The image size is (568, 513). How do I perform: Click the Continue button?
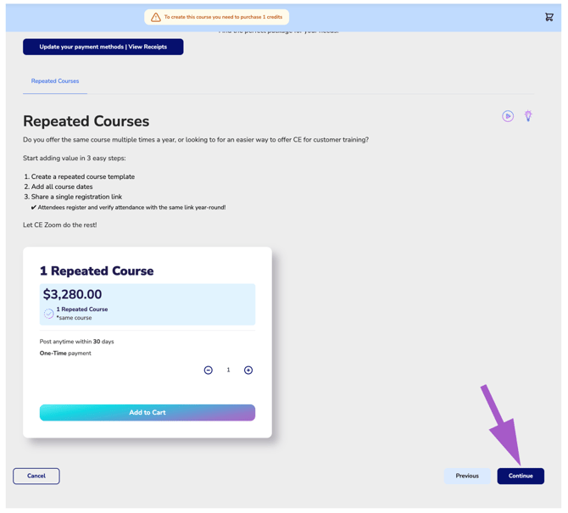(x=521, y=476)
